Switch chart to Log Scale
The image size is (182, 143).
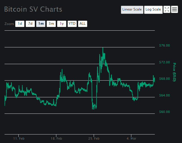pos(153,10)
